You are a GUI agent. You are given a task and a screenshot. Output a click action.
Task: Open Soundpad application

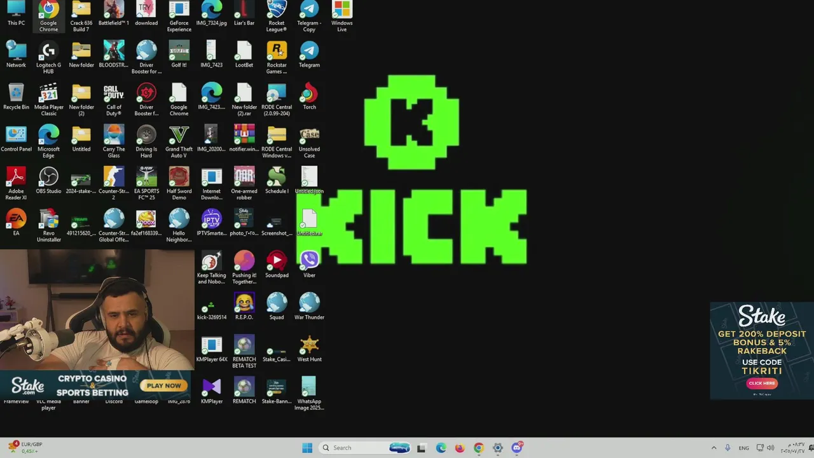click(277, 265)
